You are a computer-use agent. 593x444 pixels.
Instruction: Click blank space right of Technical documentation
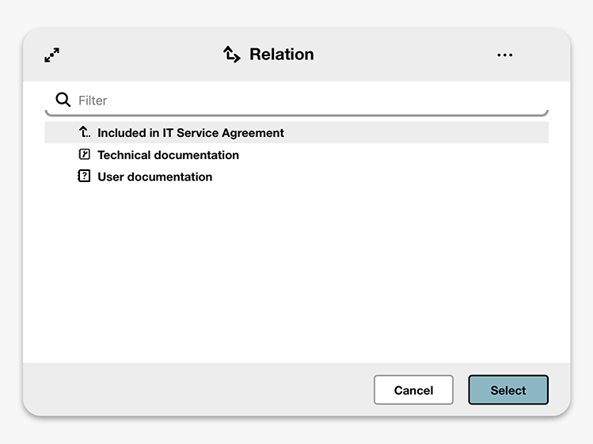coord(396,155)
